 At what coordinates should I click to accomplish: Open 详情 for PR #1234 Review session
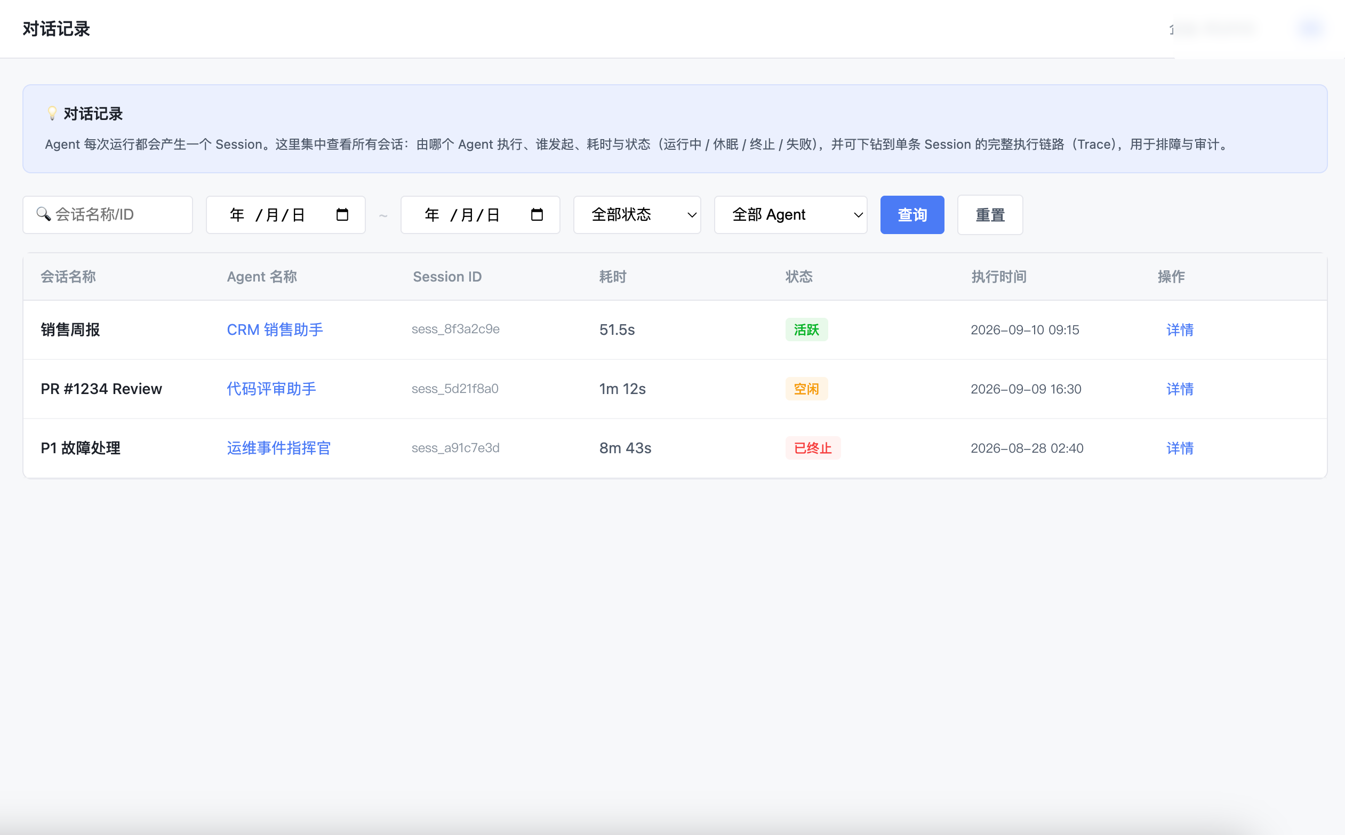1180,389
